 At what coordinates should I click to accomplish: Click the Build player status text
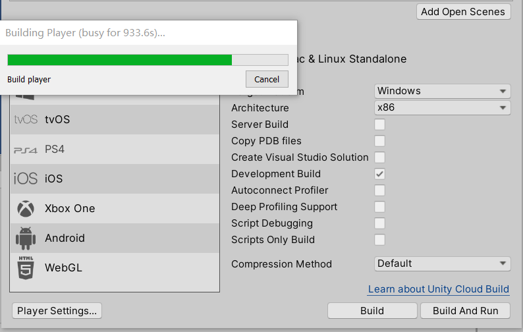tap(29, 80)
